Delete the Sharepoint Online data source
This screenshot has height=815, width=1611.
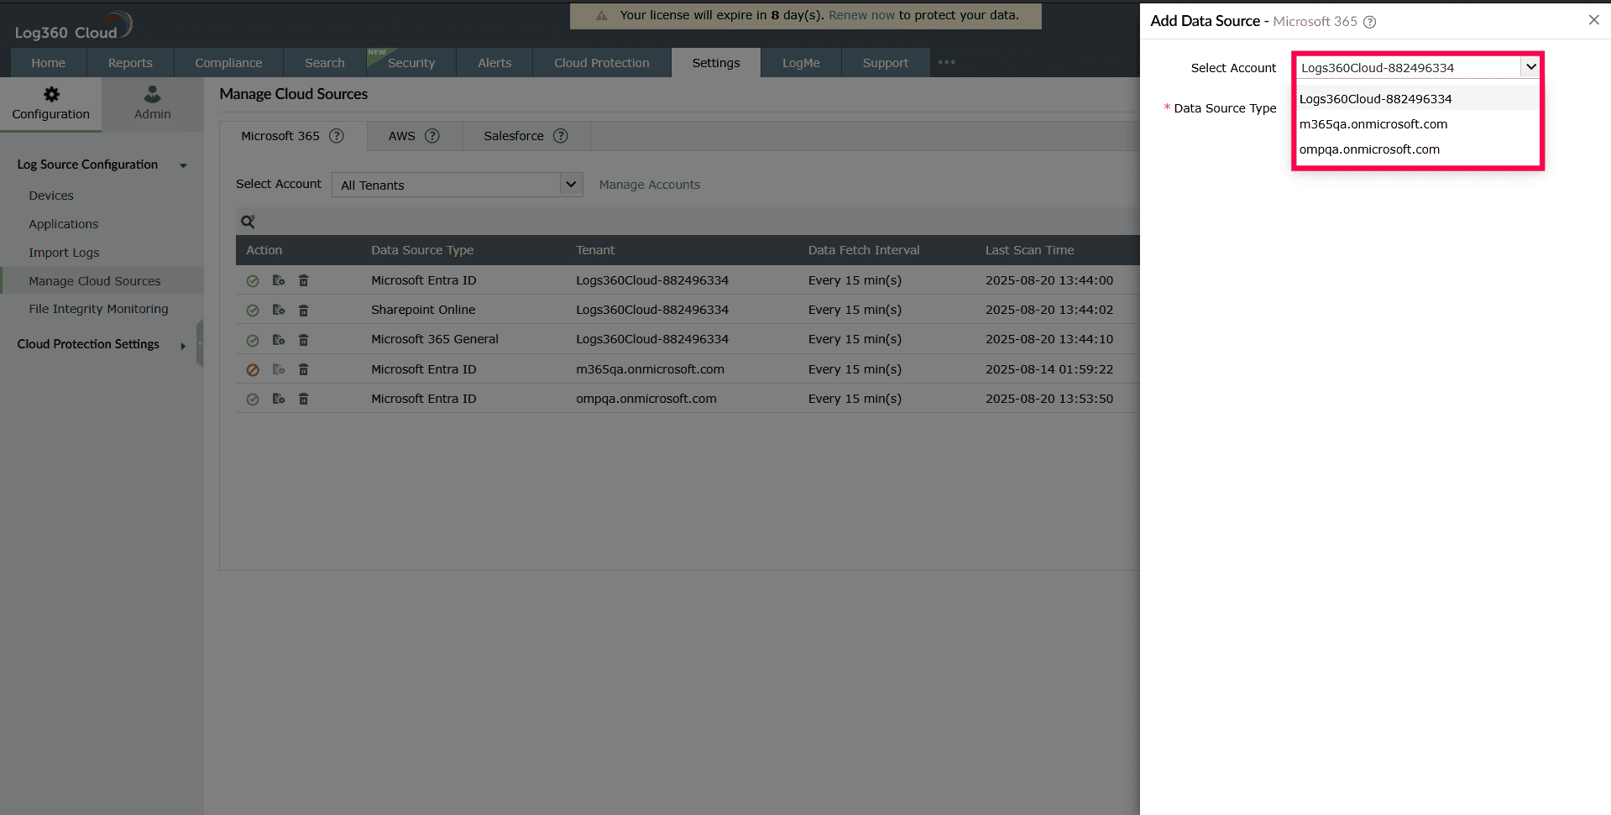(304, 310)
